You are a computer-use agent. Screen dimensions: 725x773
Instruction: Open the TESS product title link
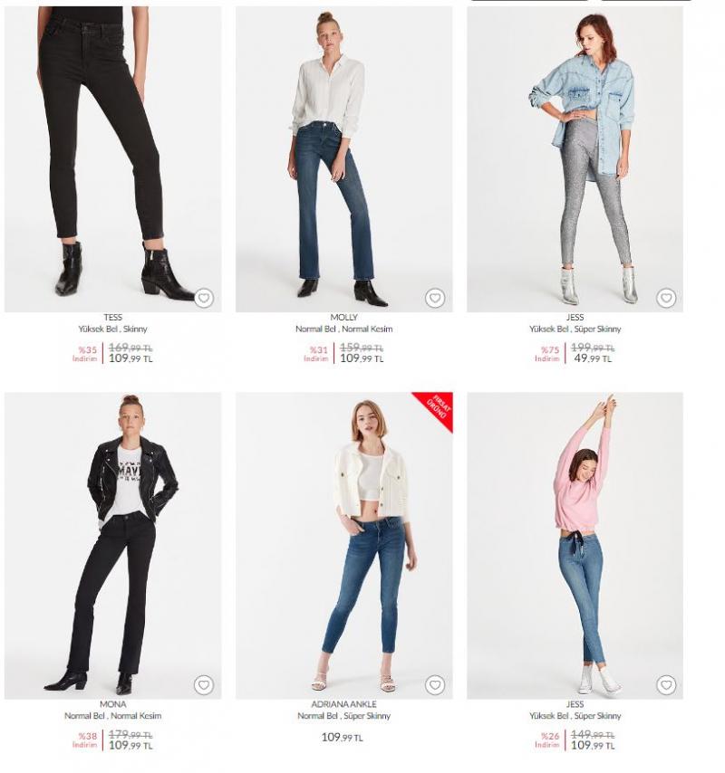point(113,318)
